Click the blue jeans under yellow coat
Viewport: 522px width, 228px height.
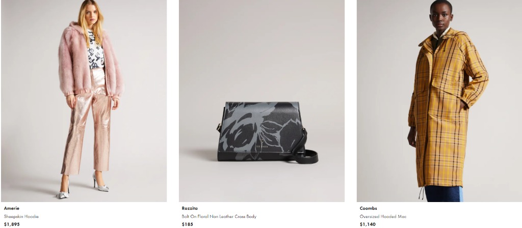pyautogui.click(x=444, y=193)
